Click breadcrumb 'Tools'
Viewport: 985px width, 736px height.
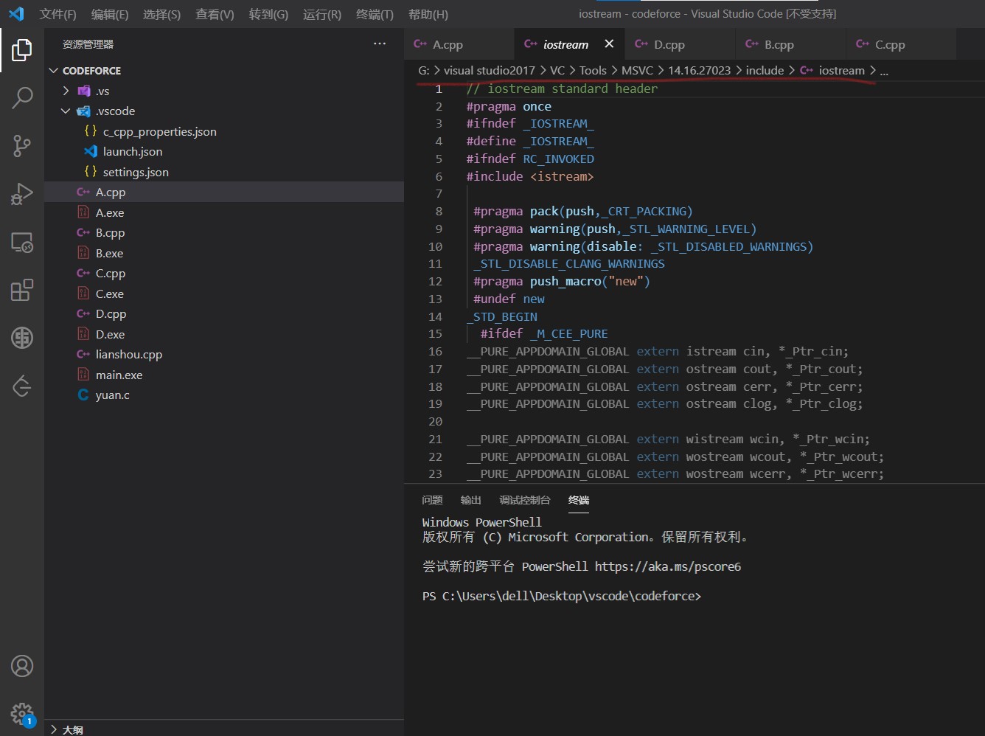[593, 70]
